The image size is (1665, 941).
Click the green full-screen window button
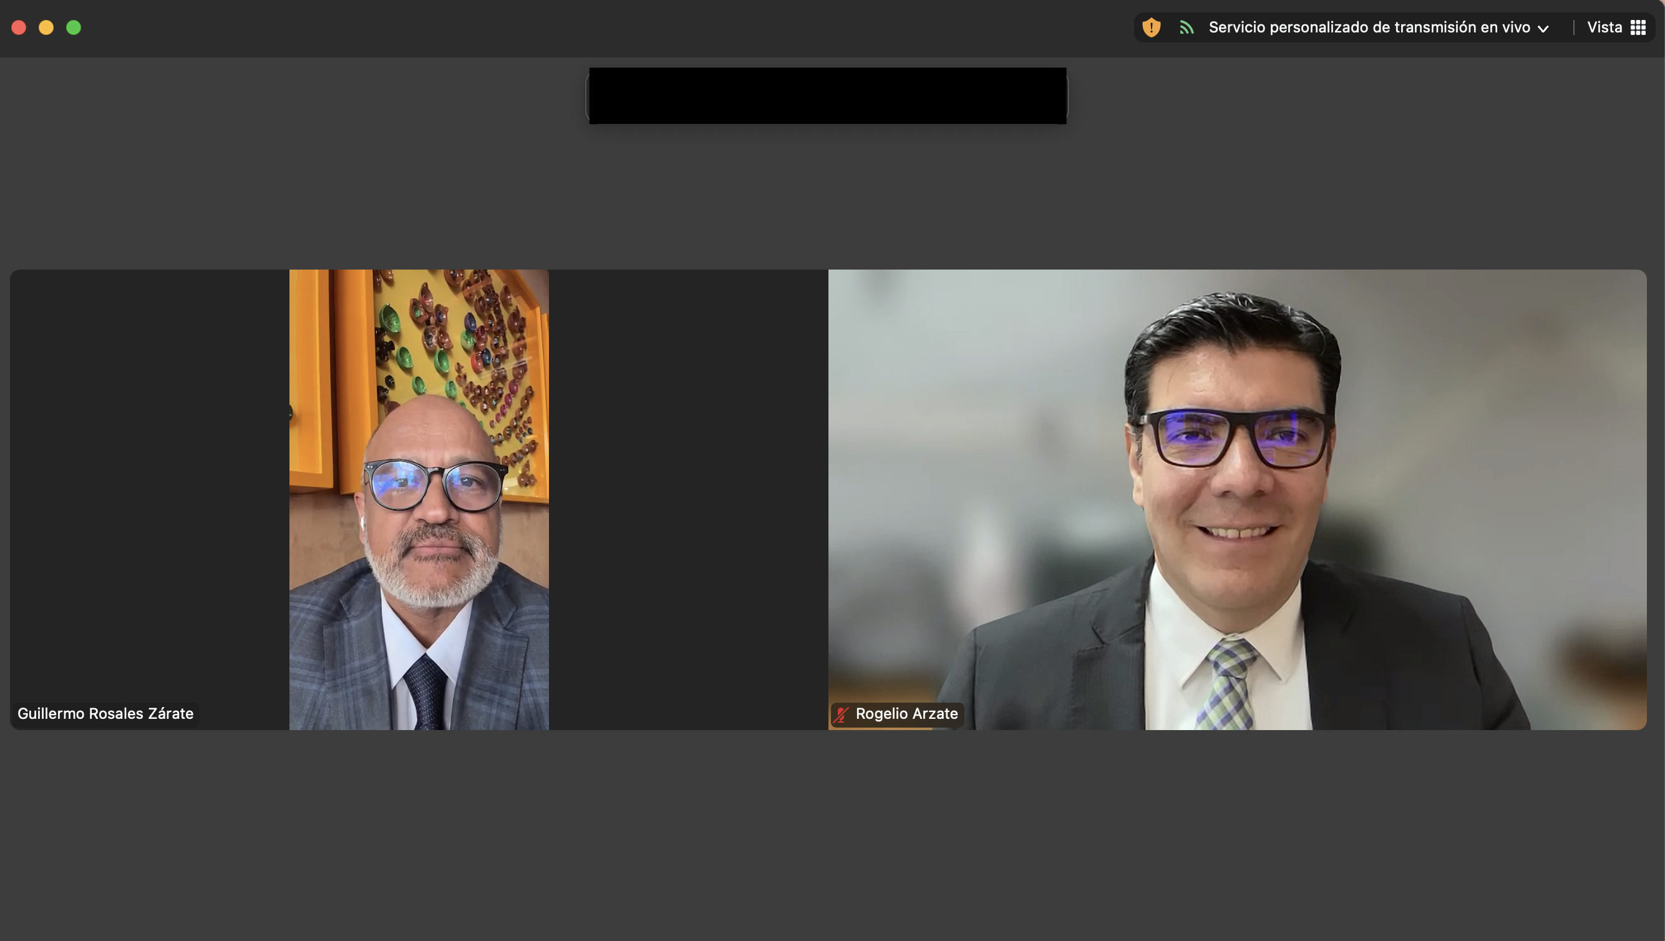coord(74,27)
